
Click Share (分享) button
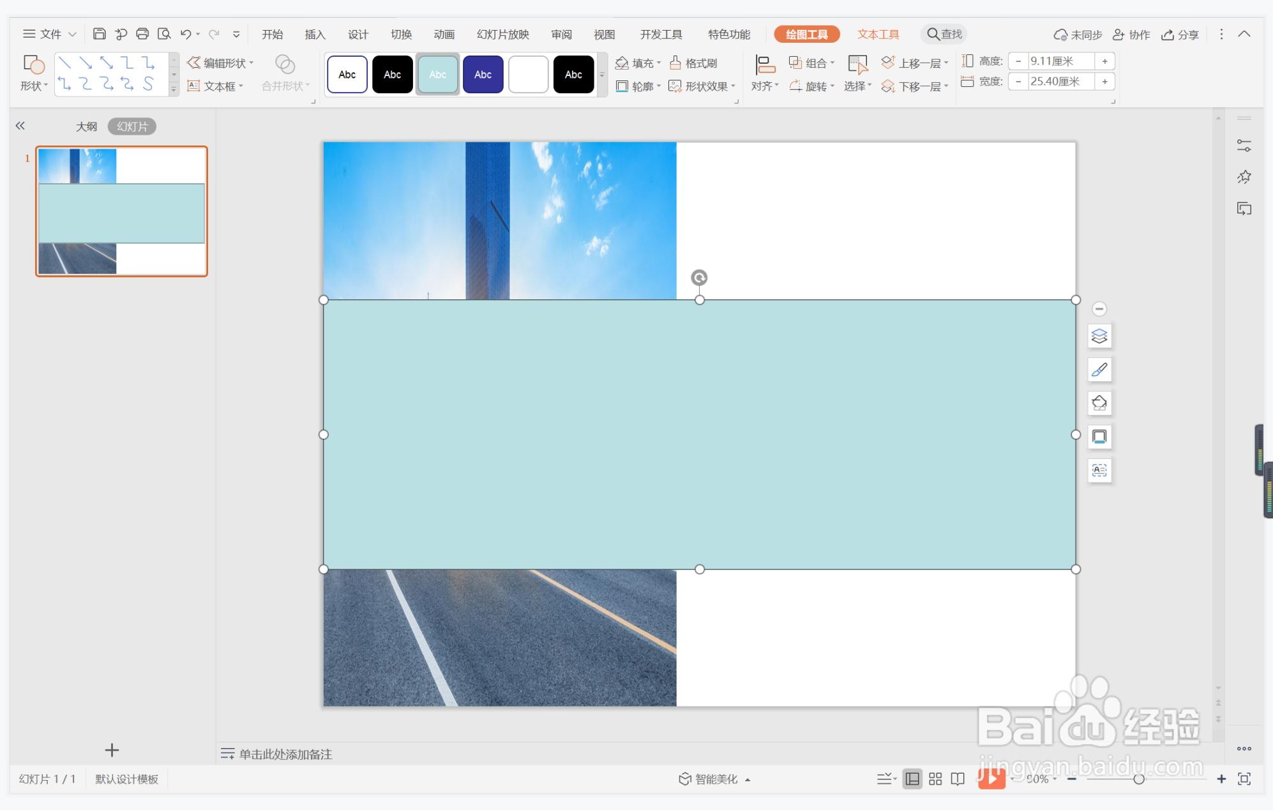click(1180, 34)
